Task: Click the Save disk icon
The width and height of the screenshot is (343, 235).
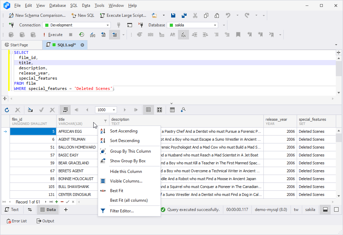Action: point(173,15)
